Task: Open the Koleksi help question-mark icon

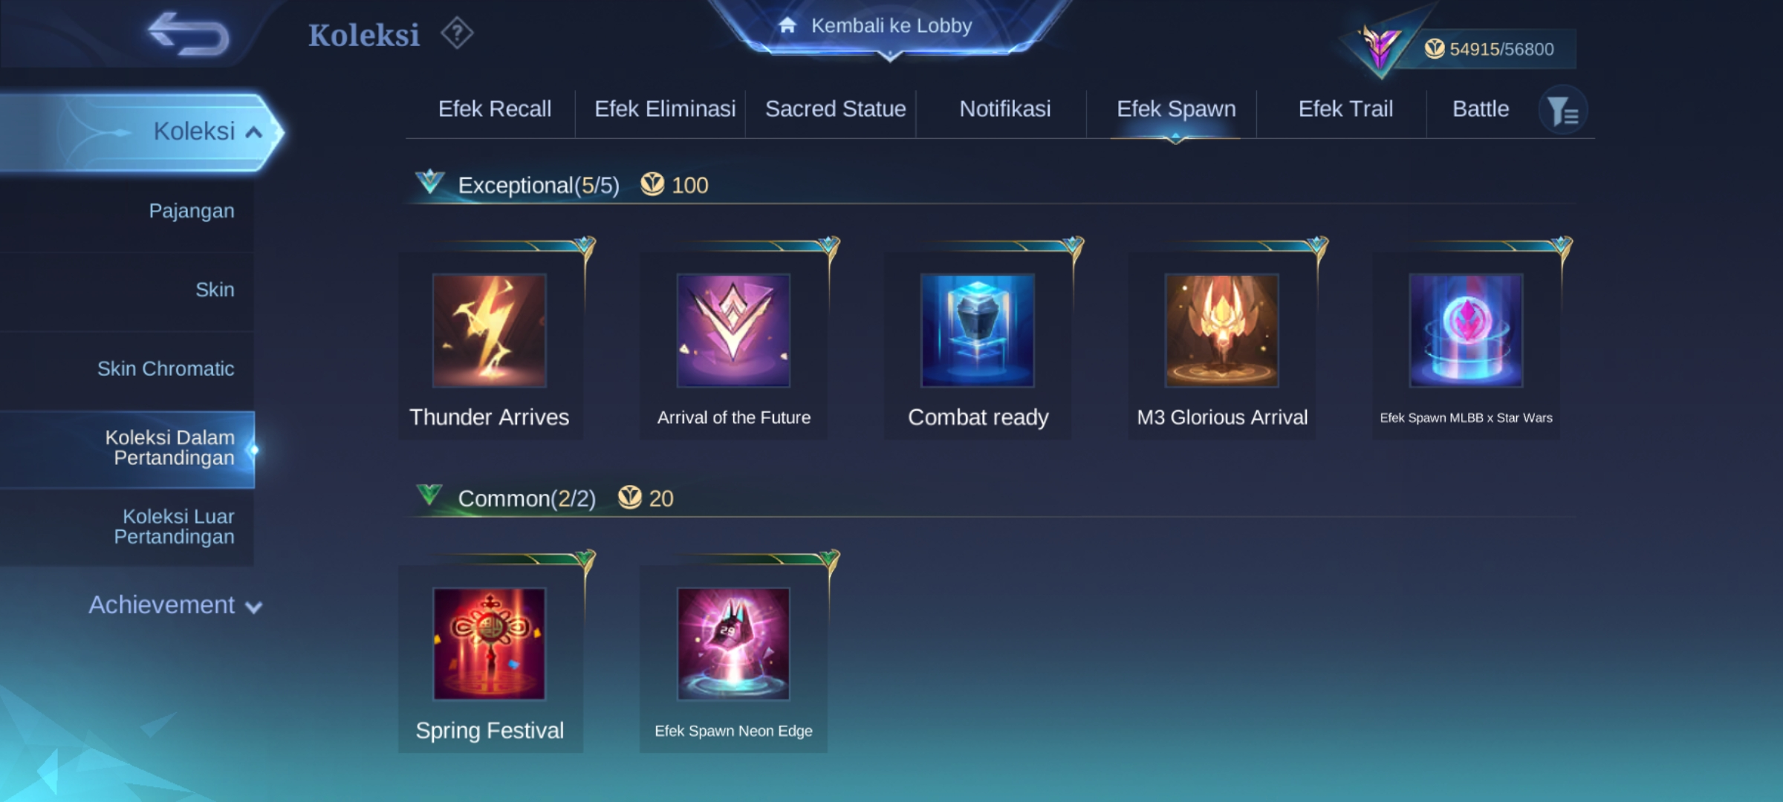Action: click(456, 33)
